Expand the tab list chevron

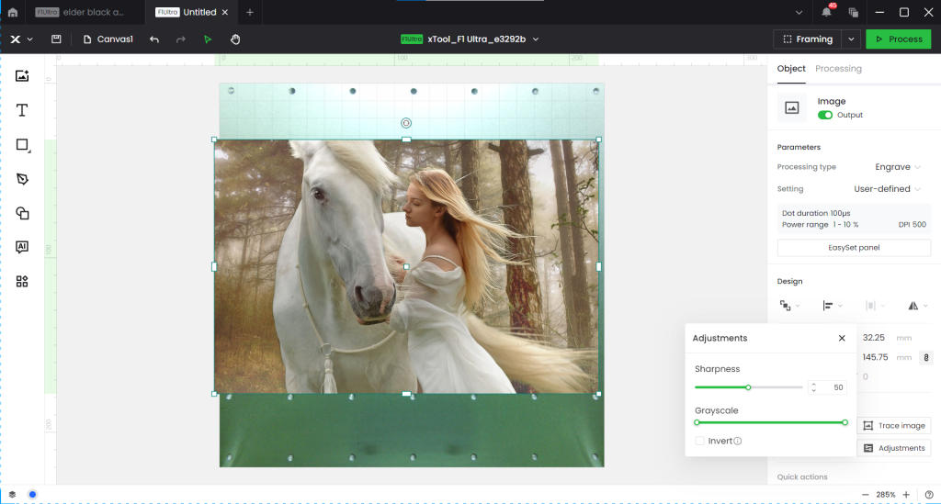point(799,12)
